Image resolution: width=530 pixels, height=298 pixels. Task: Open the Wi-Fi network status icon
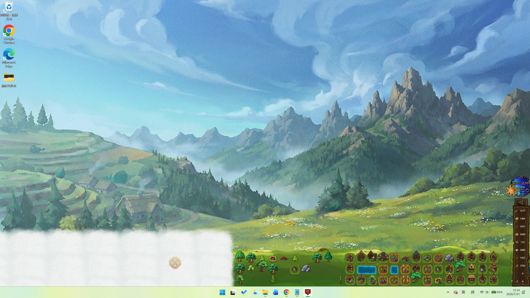(x=482, y=292)
